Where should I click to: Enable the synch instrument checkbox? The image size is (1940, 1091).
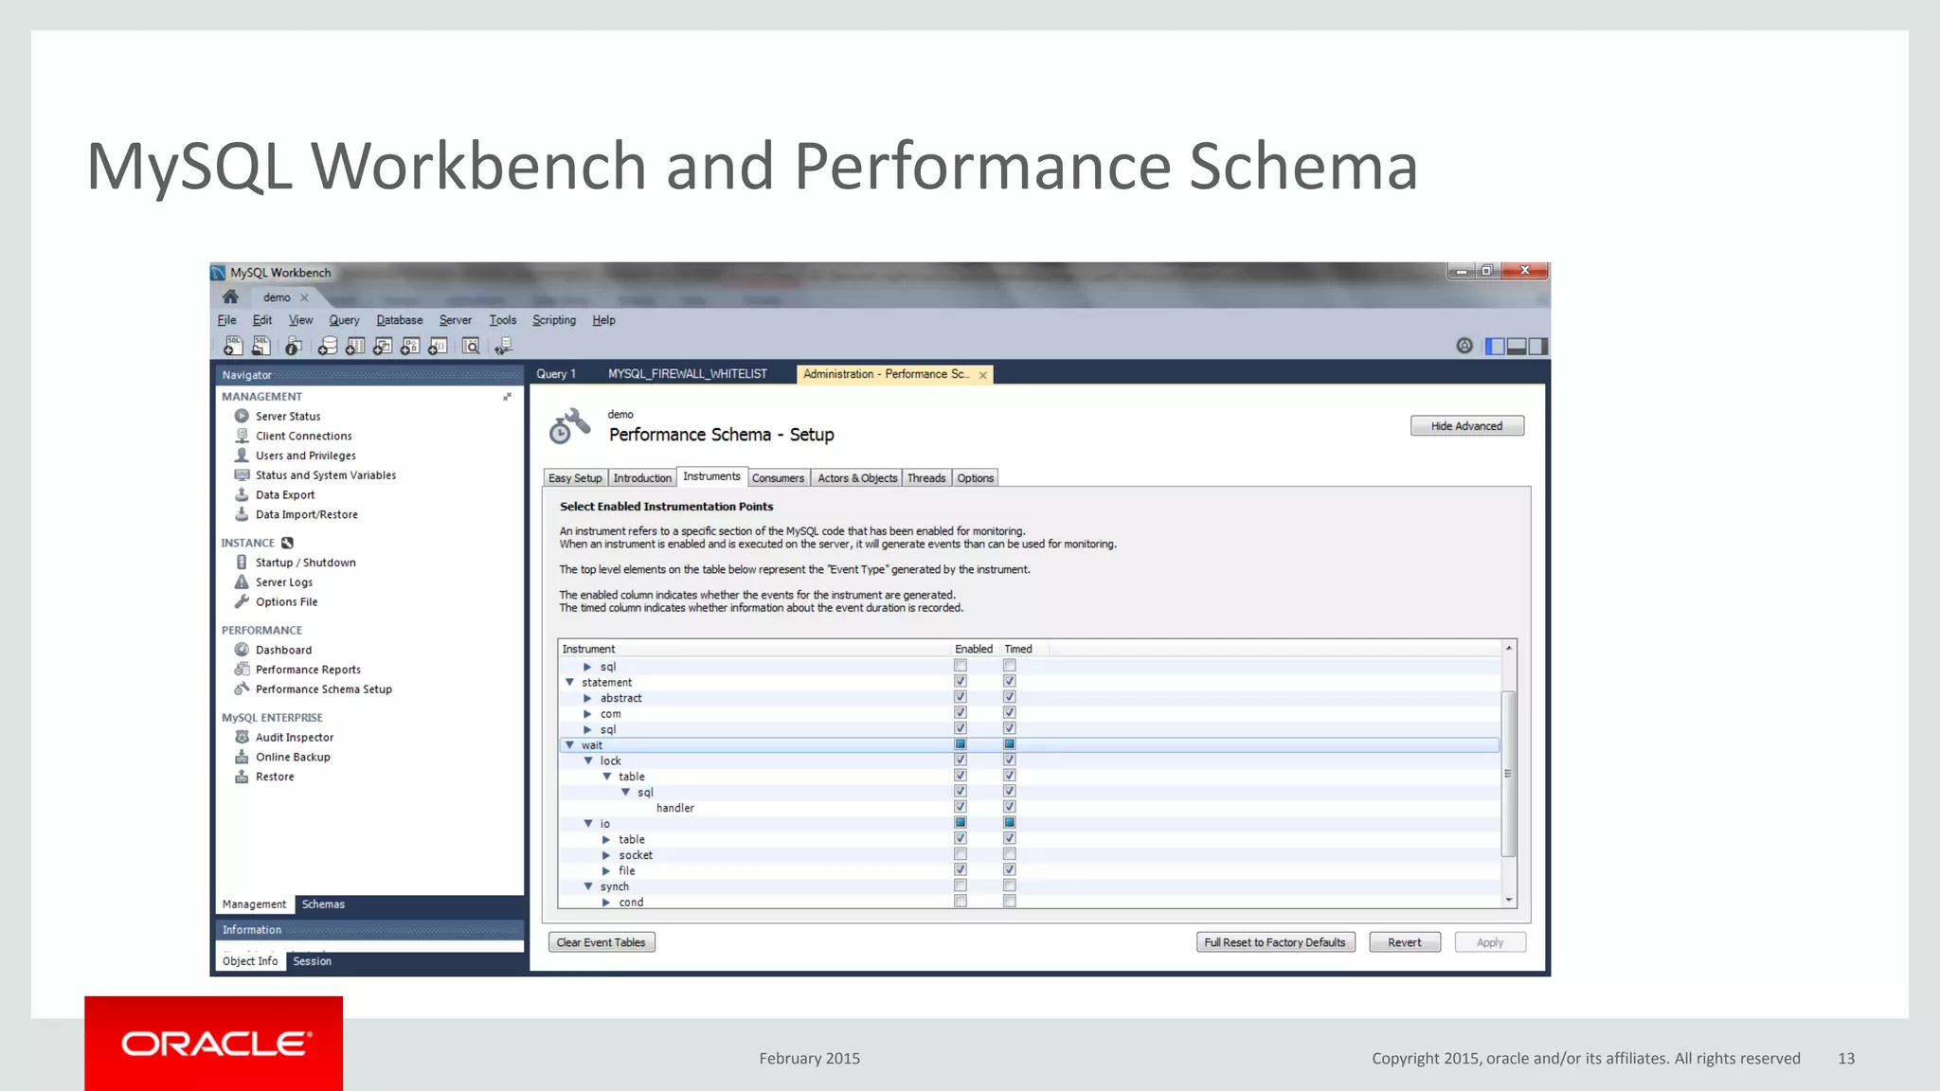tap(961, 885)
